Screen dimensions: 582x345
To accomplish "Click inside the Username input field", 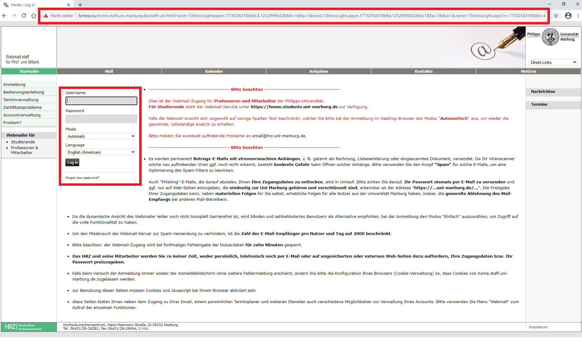I will [x=101, y=101].
